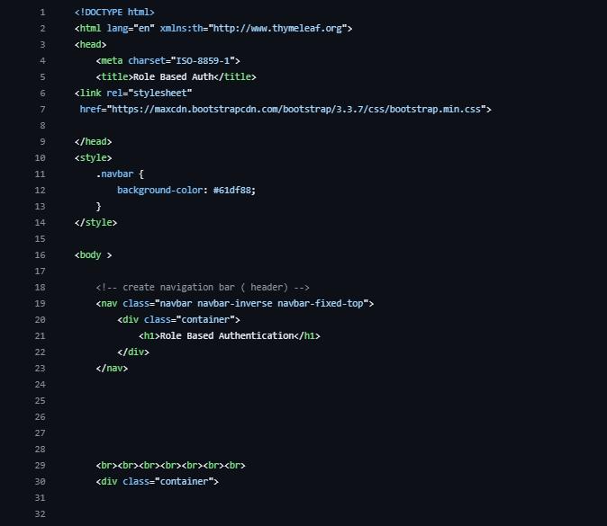The image size is (607, 526).
Task: Click the opening style tag
Action: 94,158
